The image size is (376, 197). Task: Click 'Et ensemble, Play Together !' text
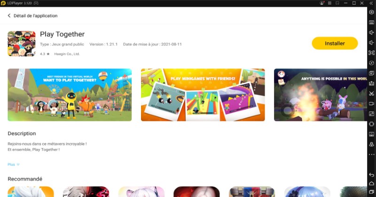[33, 150]
